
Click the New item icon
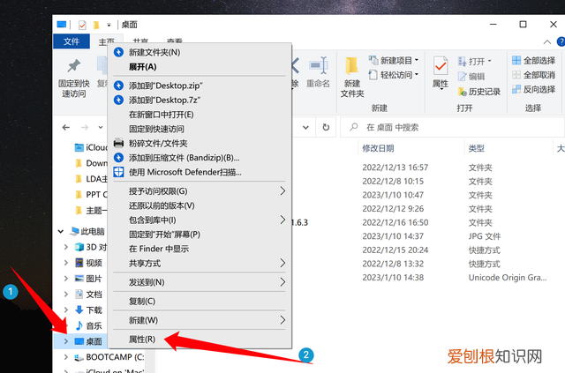click(373, 60)
